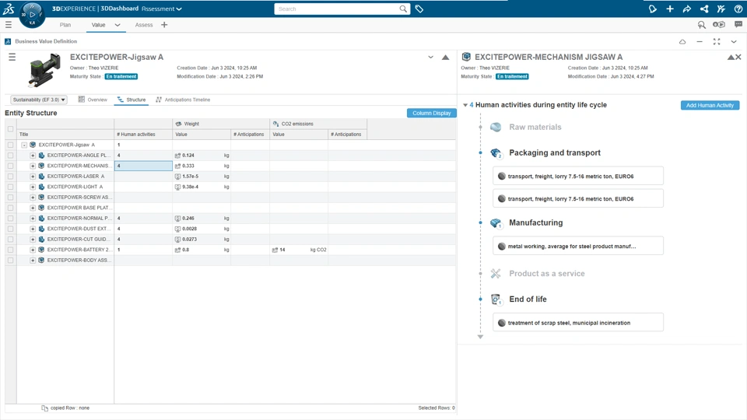Expand the EXCITEPOWER-CUT GUID node
The height and width of the screenshot is (420, 747).
click(33, 239)
